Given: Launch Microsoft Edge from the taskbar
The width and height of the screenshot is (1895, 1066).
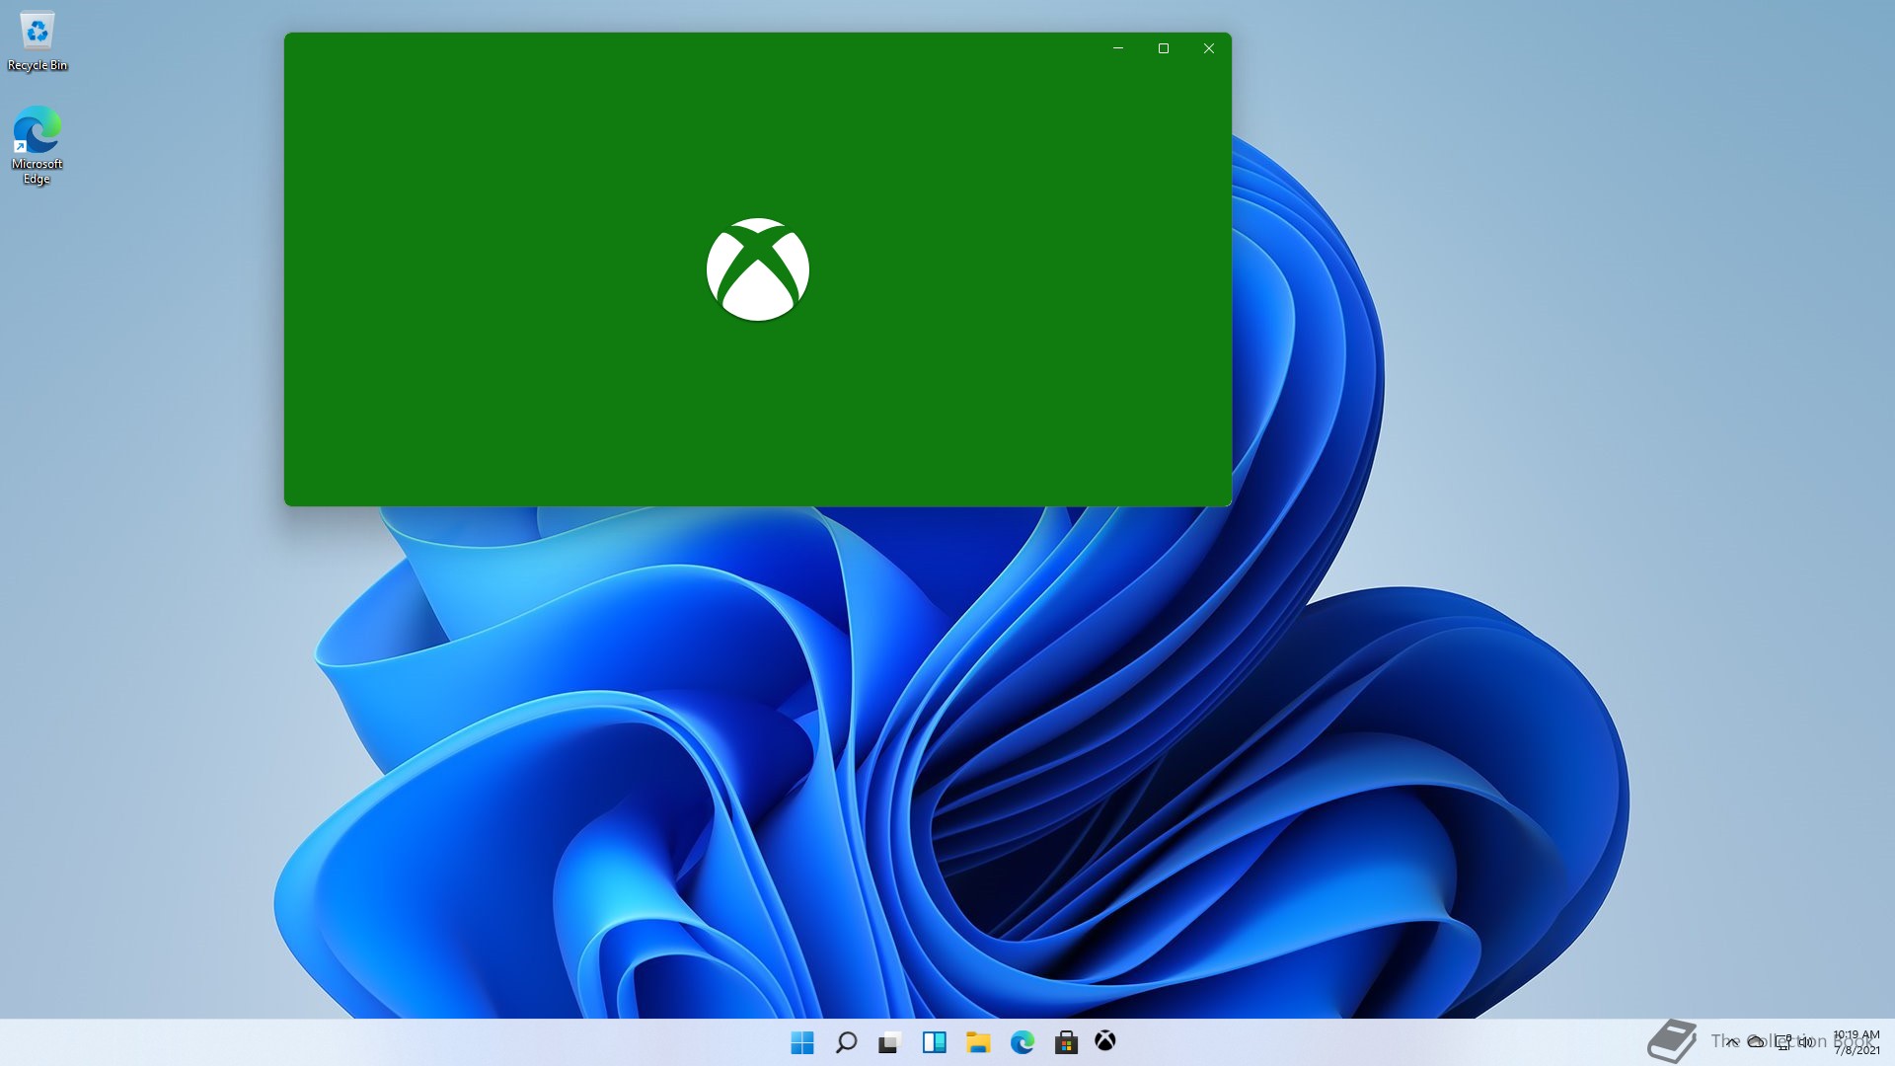Looking at the screenshot, I should coord(1022,1042).
